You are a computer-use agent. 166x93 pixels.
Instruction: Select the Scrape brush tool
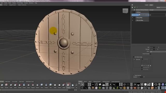pos(46,85)
